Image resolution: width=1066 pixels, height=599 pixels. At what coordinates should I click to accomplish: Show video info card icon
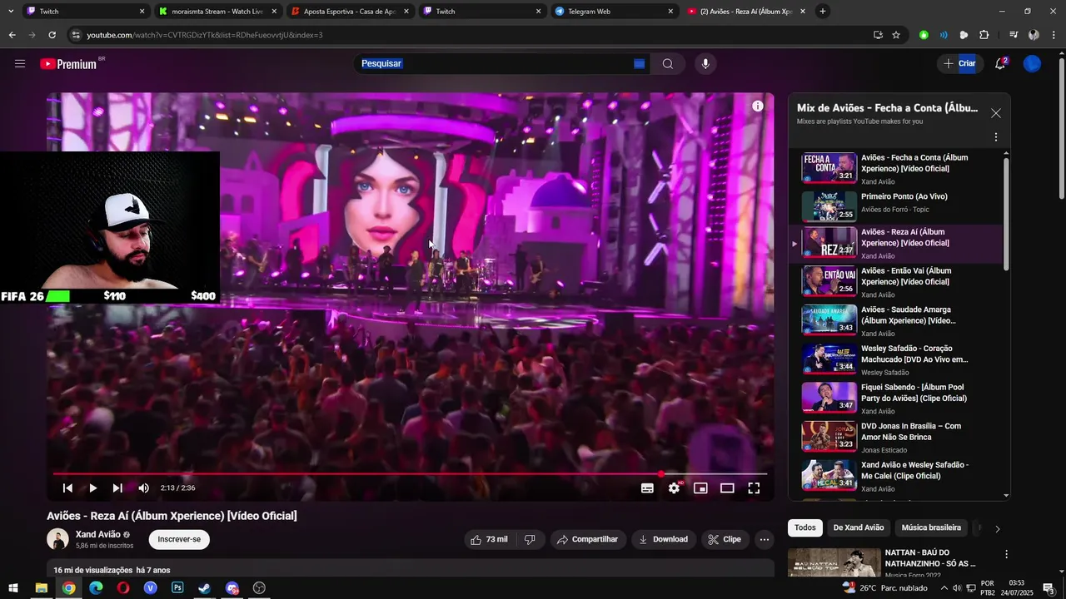pos(758,106)
